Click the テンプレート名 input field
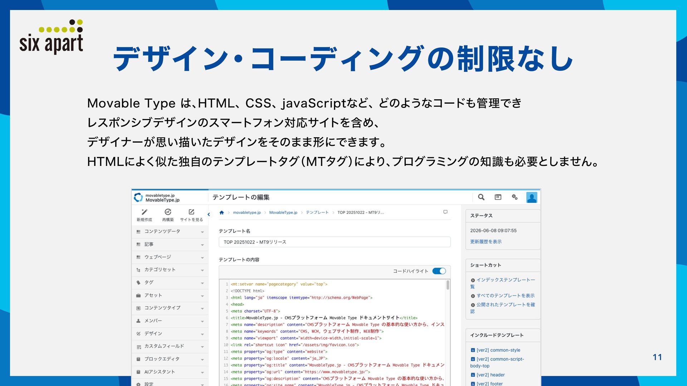The height and width of the screenshot is (386, 687). coord(335,242)
